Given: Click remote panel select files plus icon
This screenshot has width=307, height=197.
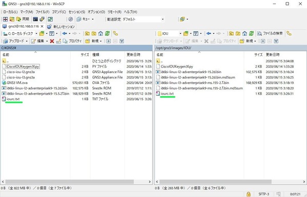Looking at the screenshot, I should tap(263, 41).
